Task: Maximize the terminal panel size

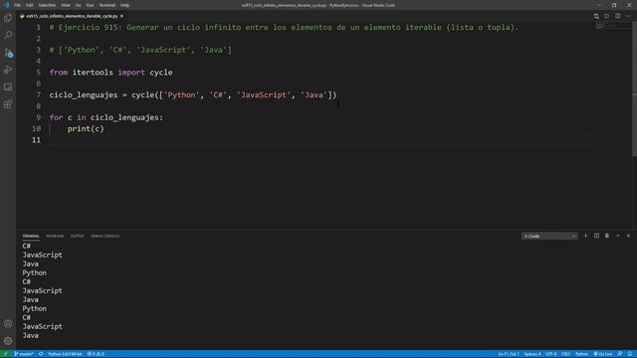Action: [x=618, y=236]
